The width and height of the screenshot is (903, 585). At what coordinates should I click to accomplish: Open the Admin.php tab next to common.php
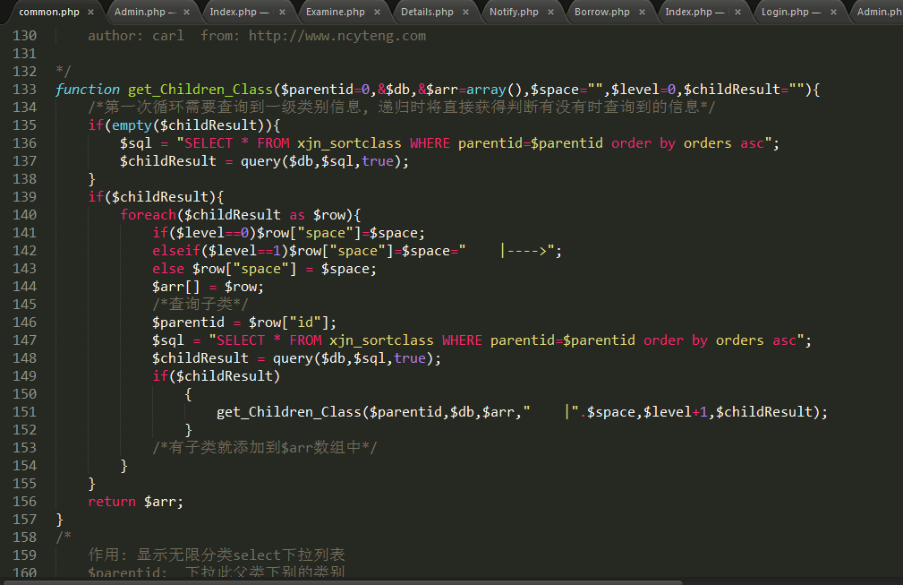point(143,13)
